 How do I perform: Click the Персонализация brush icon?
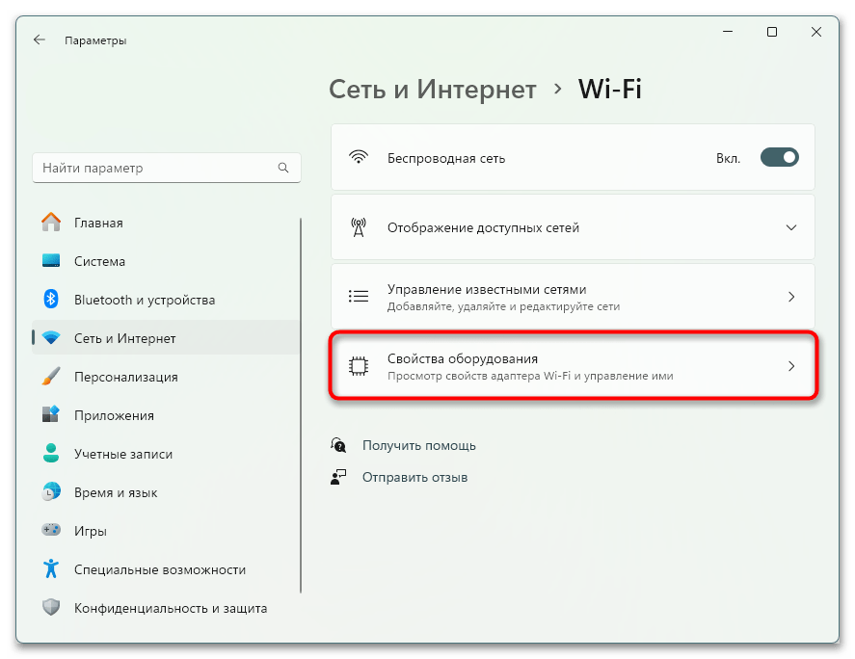(51, 376)
